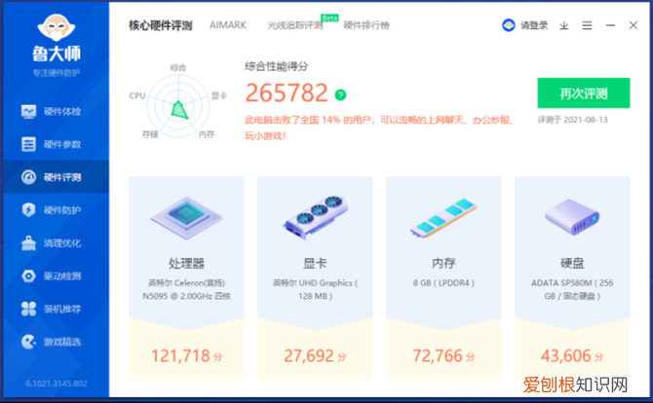Open 驱动检测 in the sidebar
653x403 pixels.
click(57, 275)
